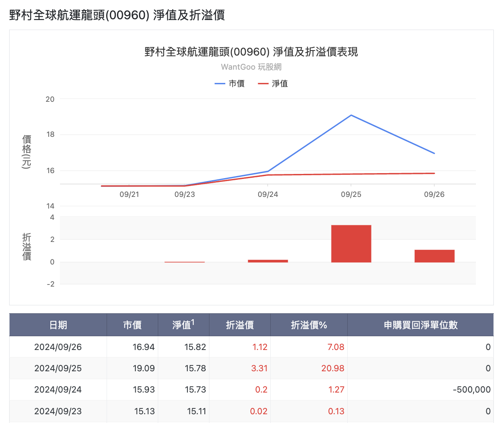
Task: Click the 09/24 premium bar
Action: [268, 261]
